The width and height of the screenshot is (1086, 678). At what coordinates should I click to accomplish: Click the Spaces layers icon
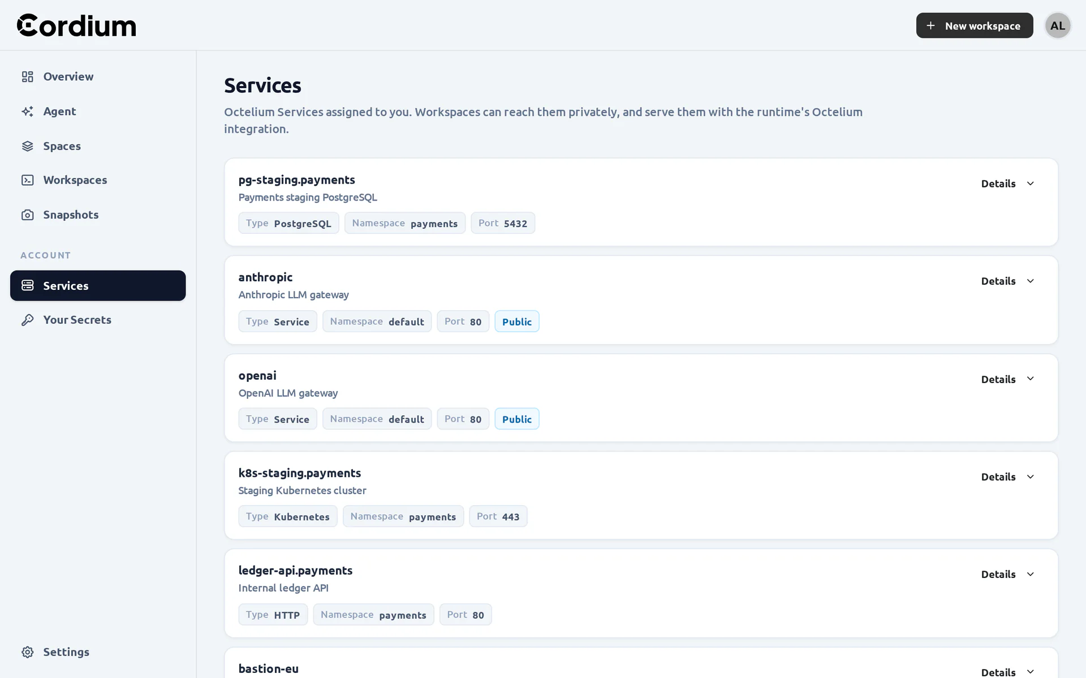coord(27,146)
